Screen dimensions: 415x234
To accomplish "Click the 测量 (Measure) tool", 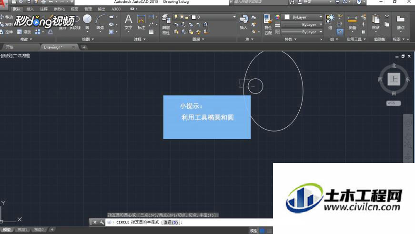I will coord(352,22).
